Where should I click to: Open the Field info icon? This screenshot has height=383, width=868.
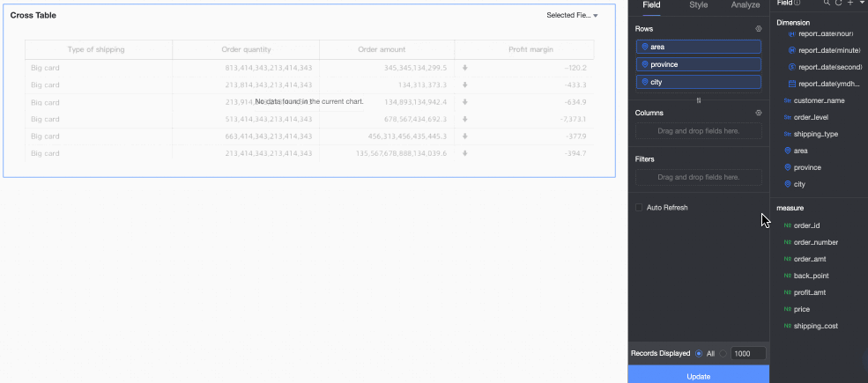click(798, 3)
